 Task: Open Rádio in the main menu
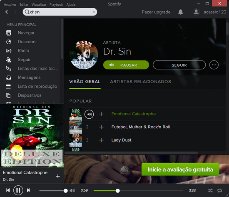pyautogui.click(x=23, y=50)
